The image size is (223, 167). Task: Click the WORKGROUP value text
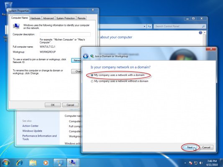48,52
